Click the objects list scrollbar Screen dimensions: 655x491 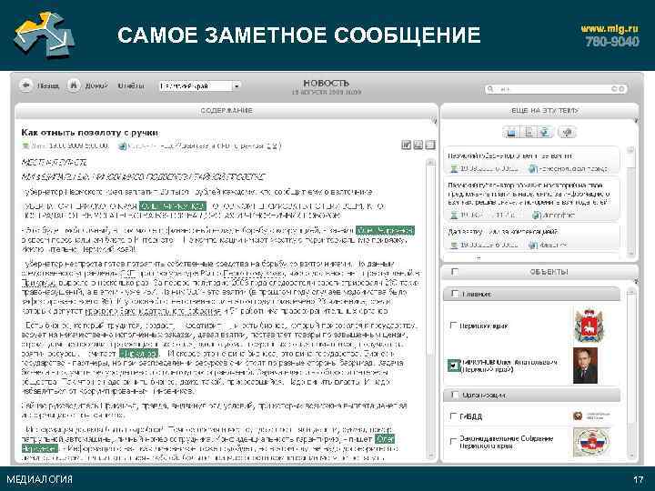(x=631, y=374)
